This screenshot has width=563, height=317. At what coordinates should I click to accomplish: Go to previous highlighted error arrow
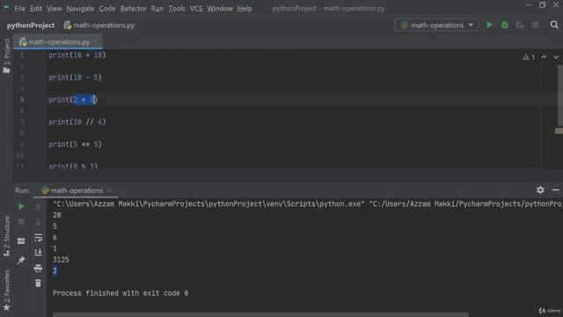pos(544,57)
